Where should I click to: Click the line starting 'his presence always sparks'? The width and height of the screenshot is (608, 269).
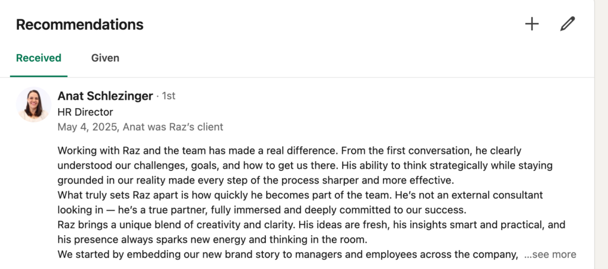click(x=213, y=240)
